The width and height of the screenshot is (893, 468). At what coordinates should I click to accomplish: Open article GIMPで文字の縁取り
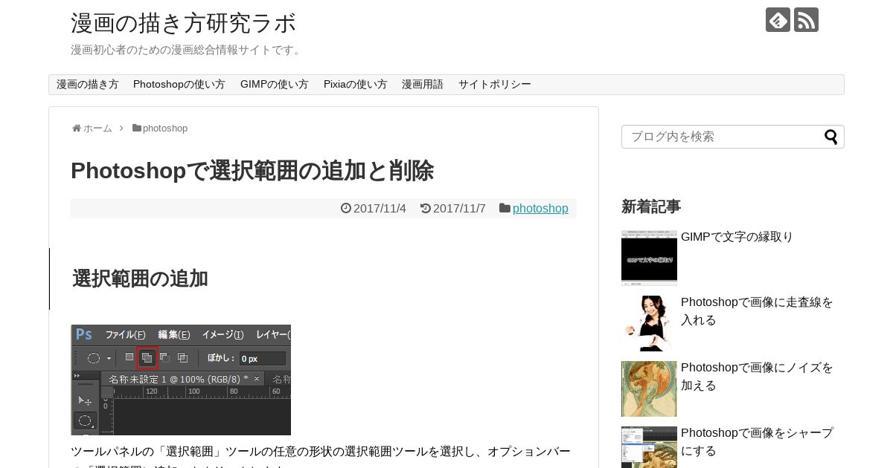coord(737,237)
